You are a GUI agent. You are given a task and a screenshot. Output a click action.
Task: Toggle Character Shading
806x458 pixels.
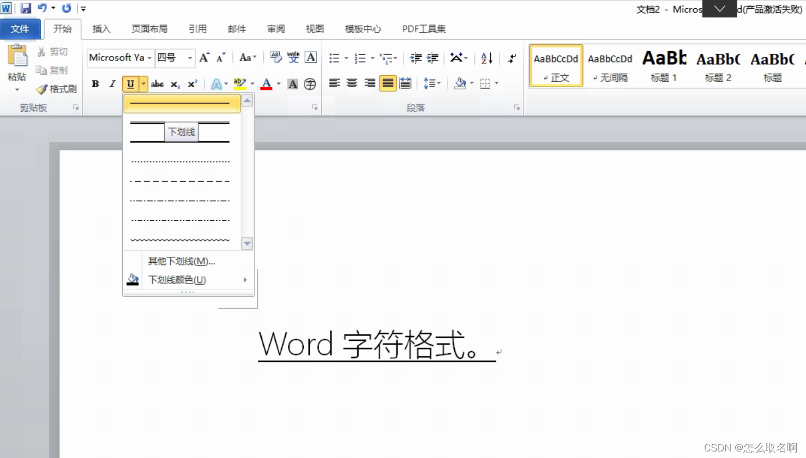pyautogui.click(x=293, y=84)
